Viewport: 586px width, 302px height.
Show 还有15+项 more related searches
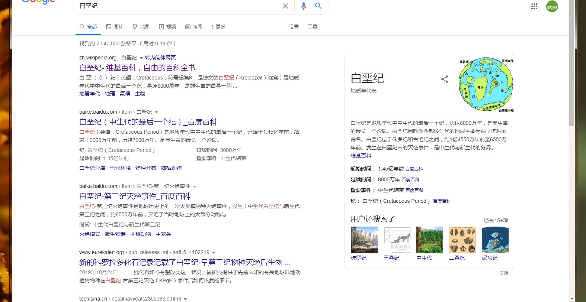[496, 220]
